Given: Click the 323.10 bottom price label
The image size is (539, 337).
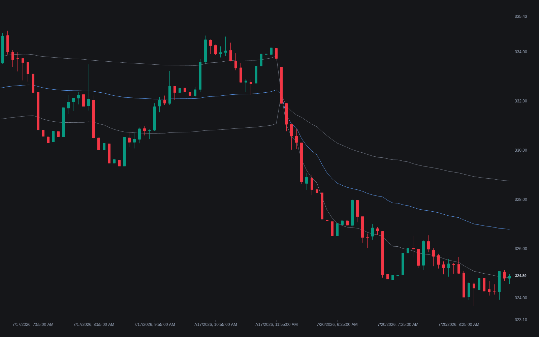Looking at the screenshot, I should [x=521, y=320].
